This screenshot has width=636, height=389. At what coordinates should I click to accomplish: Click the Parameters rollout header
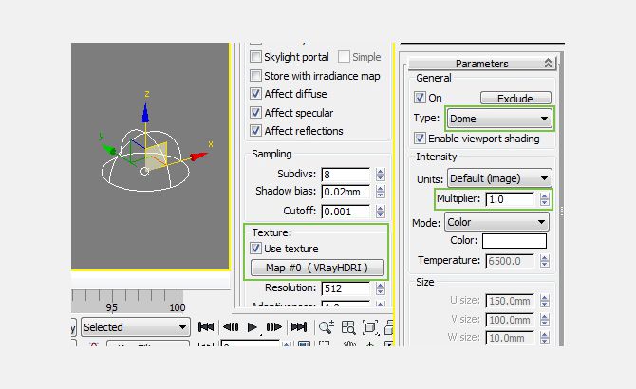point(482,64)
